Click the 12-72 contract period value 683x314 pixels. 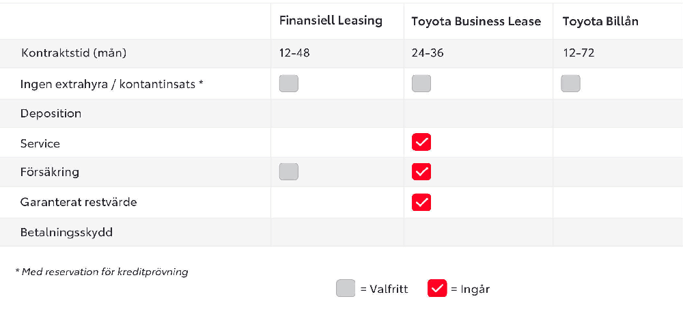[579, 53]
